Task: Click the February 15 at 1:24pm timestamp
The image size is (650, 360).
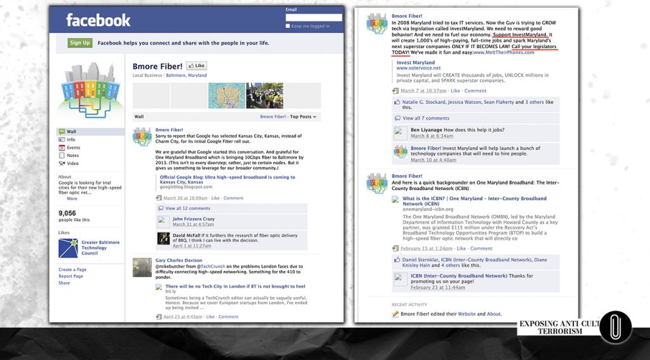Action: pyautogui.click(x=426, y=248)
